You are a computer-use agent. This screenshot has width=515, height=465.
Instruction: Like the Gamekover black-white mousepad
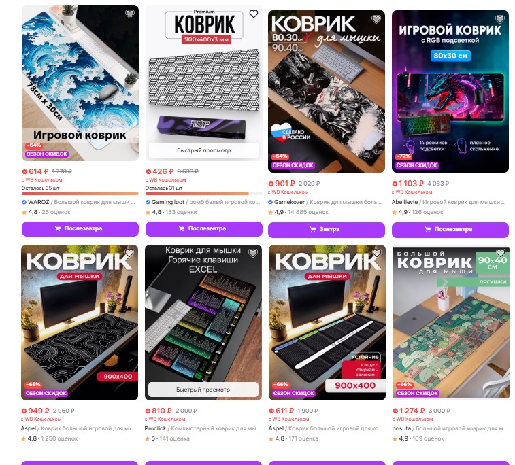376,19
